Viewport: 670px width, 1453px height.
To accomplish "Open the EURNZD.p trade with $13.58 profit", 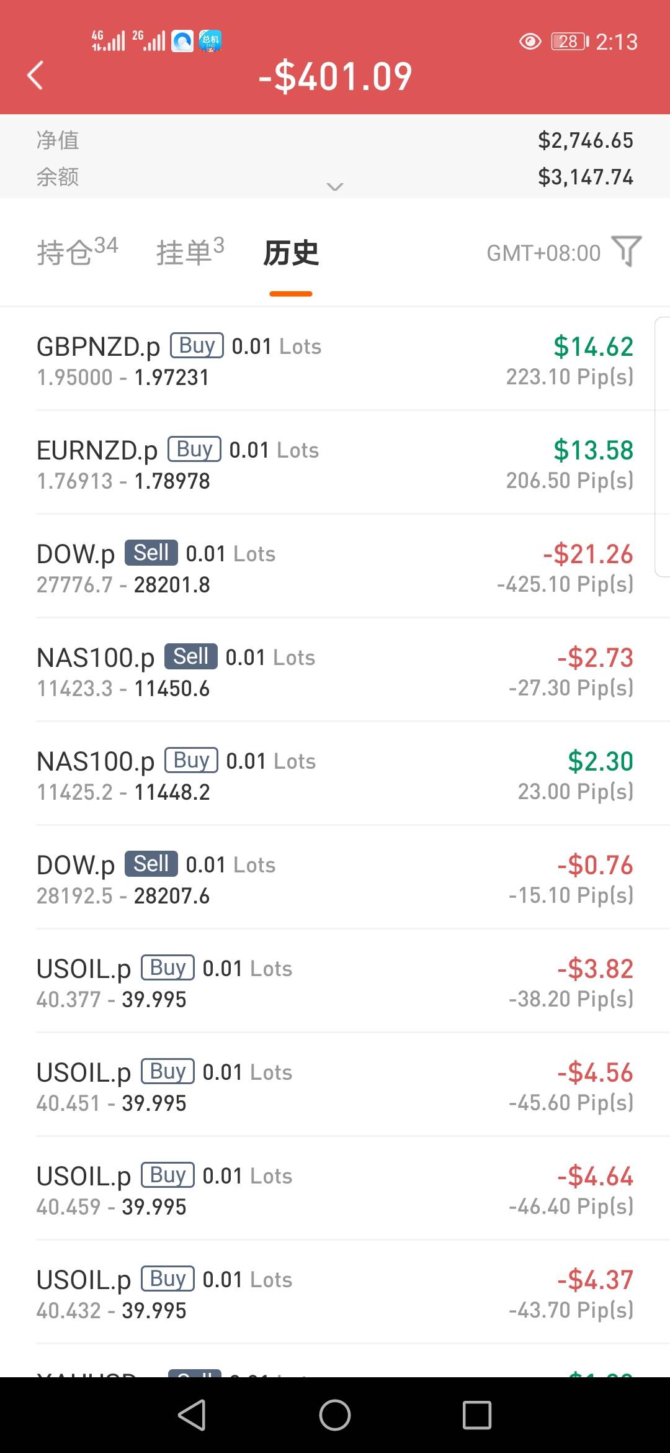I will 335,464.
